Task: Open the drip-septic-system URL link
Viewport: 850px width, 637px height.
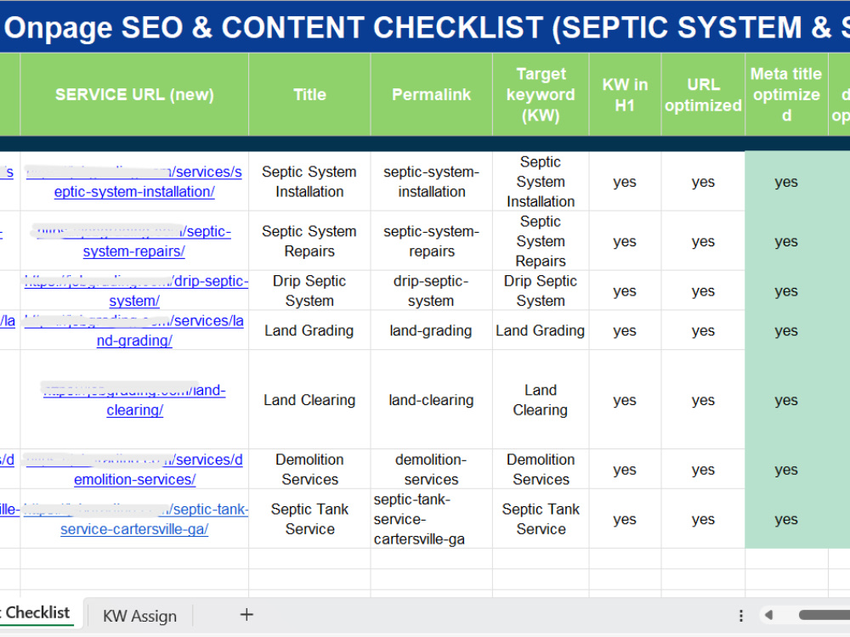Action: 135,290
